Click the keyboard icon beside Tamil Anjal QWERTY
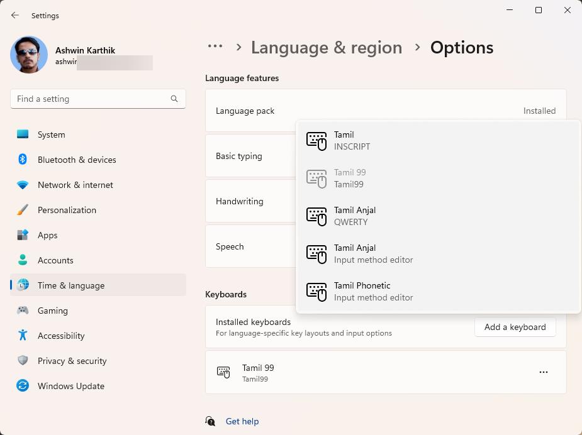This screenshot has height=435, width=582. (x=316, y=217)
